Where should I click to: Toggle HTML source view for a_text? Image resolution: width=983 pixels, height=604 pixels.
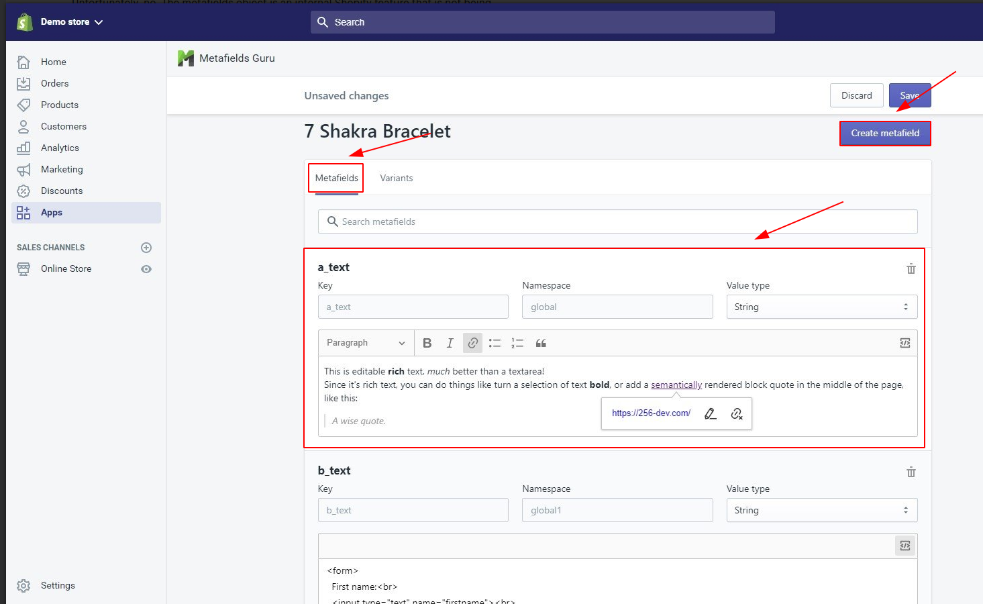pos(905,343)
